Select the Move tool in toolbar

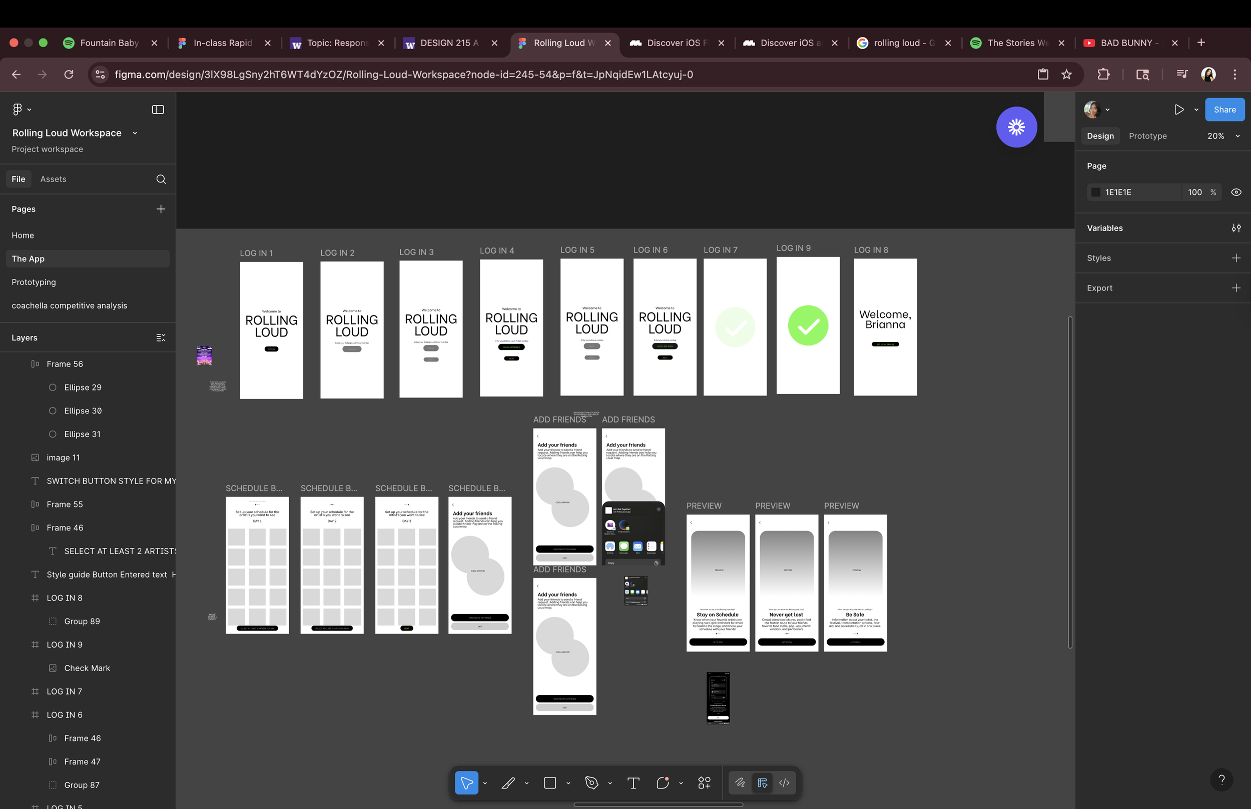click(x=466, y=782)
